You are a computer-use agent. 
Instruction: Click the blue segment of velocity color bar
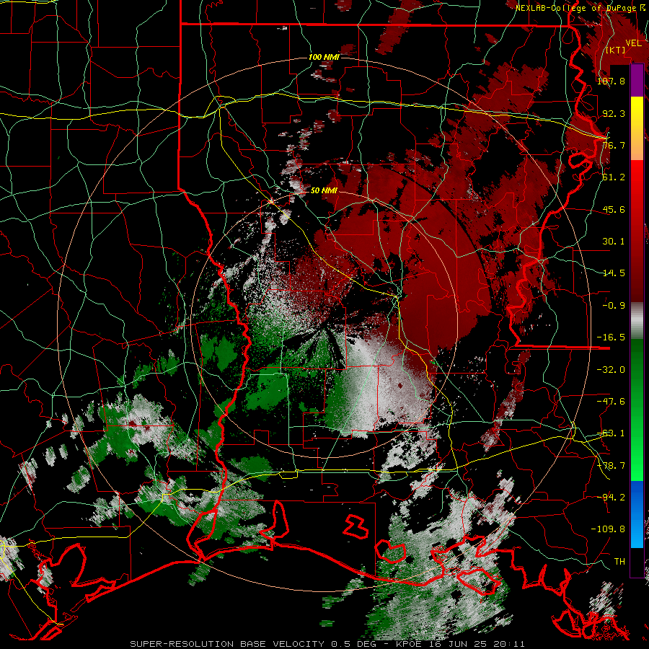(x=637, y=514)
